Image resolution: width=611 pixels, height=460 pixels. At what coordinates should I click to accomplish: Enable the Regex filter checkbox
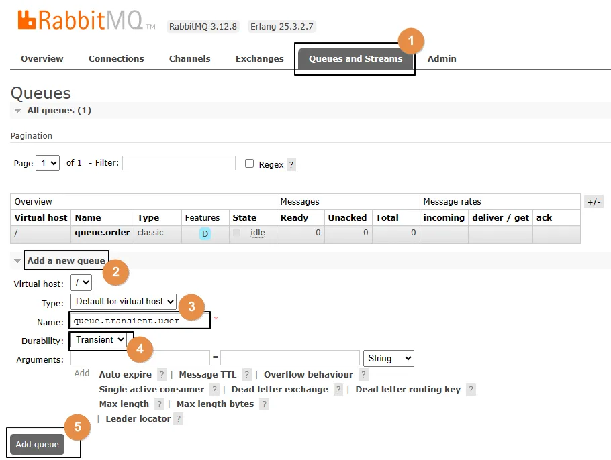[x=250, y=164]
